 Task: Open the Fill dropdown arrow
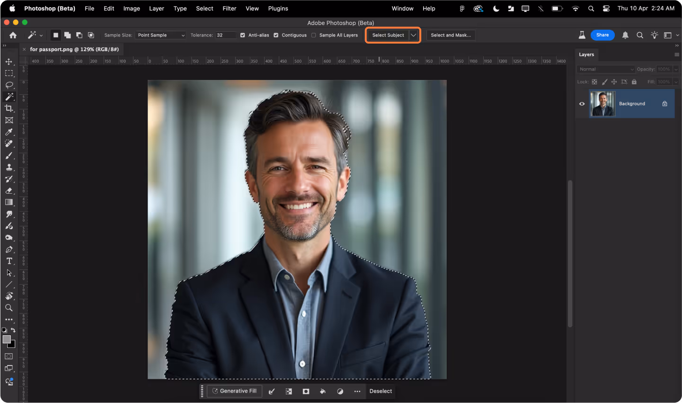coord(676,82)
